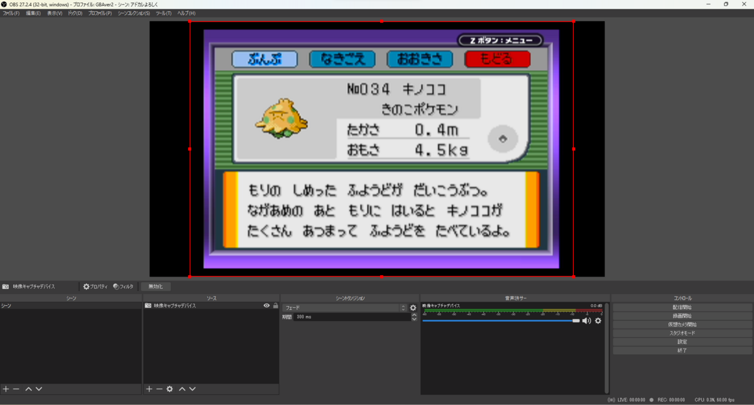Add a new scene with plus icon
Screen dimensions: 754x405
tap(6, 389)
